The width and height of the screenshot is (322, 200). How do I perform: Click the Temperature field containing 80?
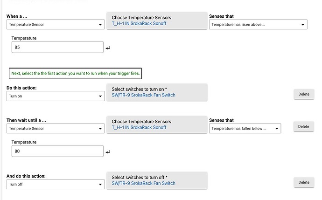pyautogui.click(x=57, y=151)
